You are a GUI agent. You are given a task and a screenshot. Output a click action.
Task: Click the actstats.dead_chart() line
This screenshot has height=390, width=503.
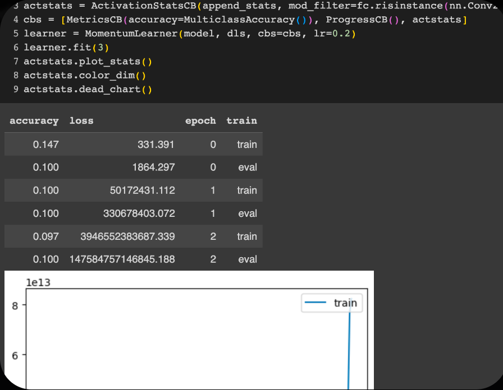tap(88, 89)
